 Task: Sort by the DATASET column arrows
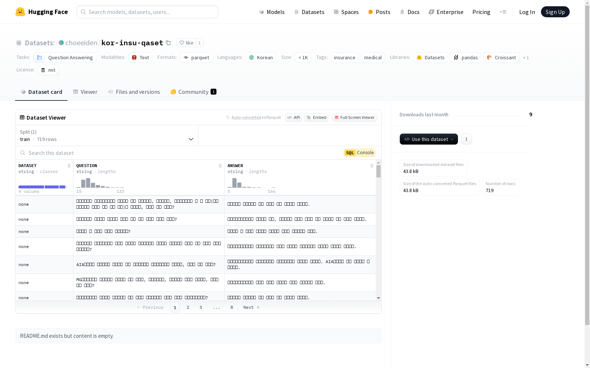click(x=69, y=166)
